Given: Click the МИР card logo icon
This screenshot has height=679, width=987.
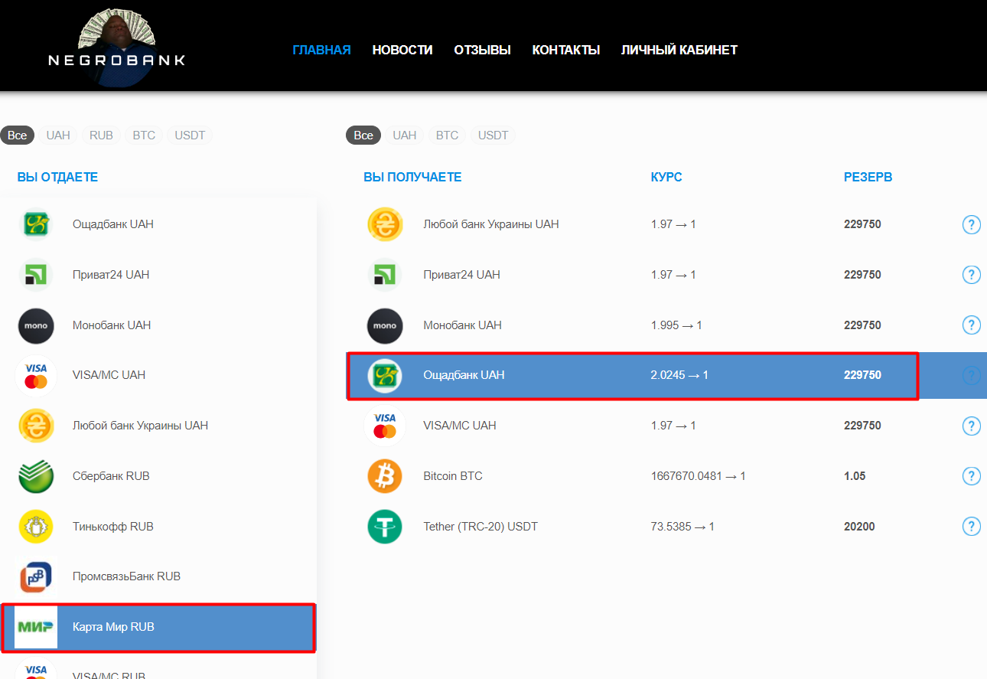Looking at the screenshot, I should tap(36, 627).
